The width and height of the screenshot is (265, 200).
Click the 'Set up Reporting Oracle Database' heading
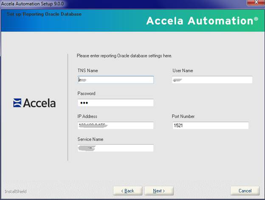tap(44, 14)
